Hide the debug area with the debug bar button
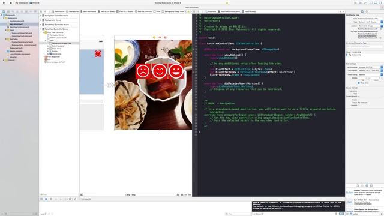 tap(41, 199)
